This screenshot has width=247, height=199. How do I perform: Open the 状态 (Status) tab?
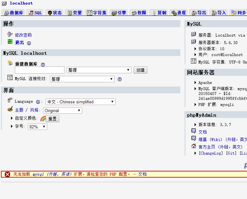(55, 13)
